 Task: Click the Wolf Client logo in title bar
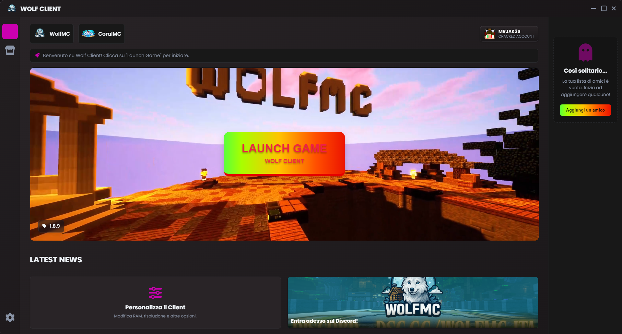(12, 8)
